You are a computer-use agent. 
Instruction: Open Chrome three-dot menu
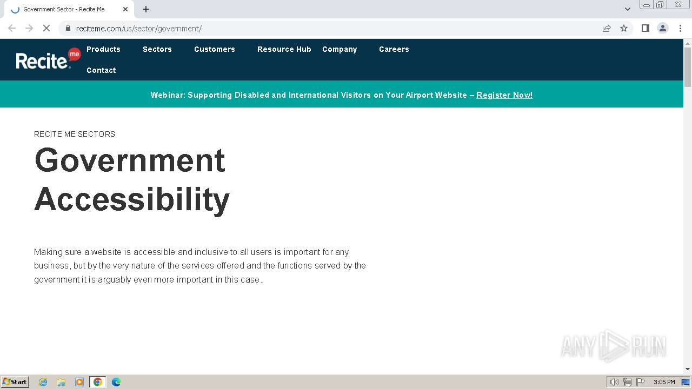(x=680, y=28)
